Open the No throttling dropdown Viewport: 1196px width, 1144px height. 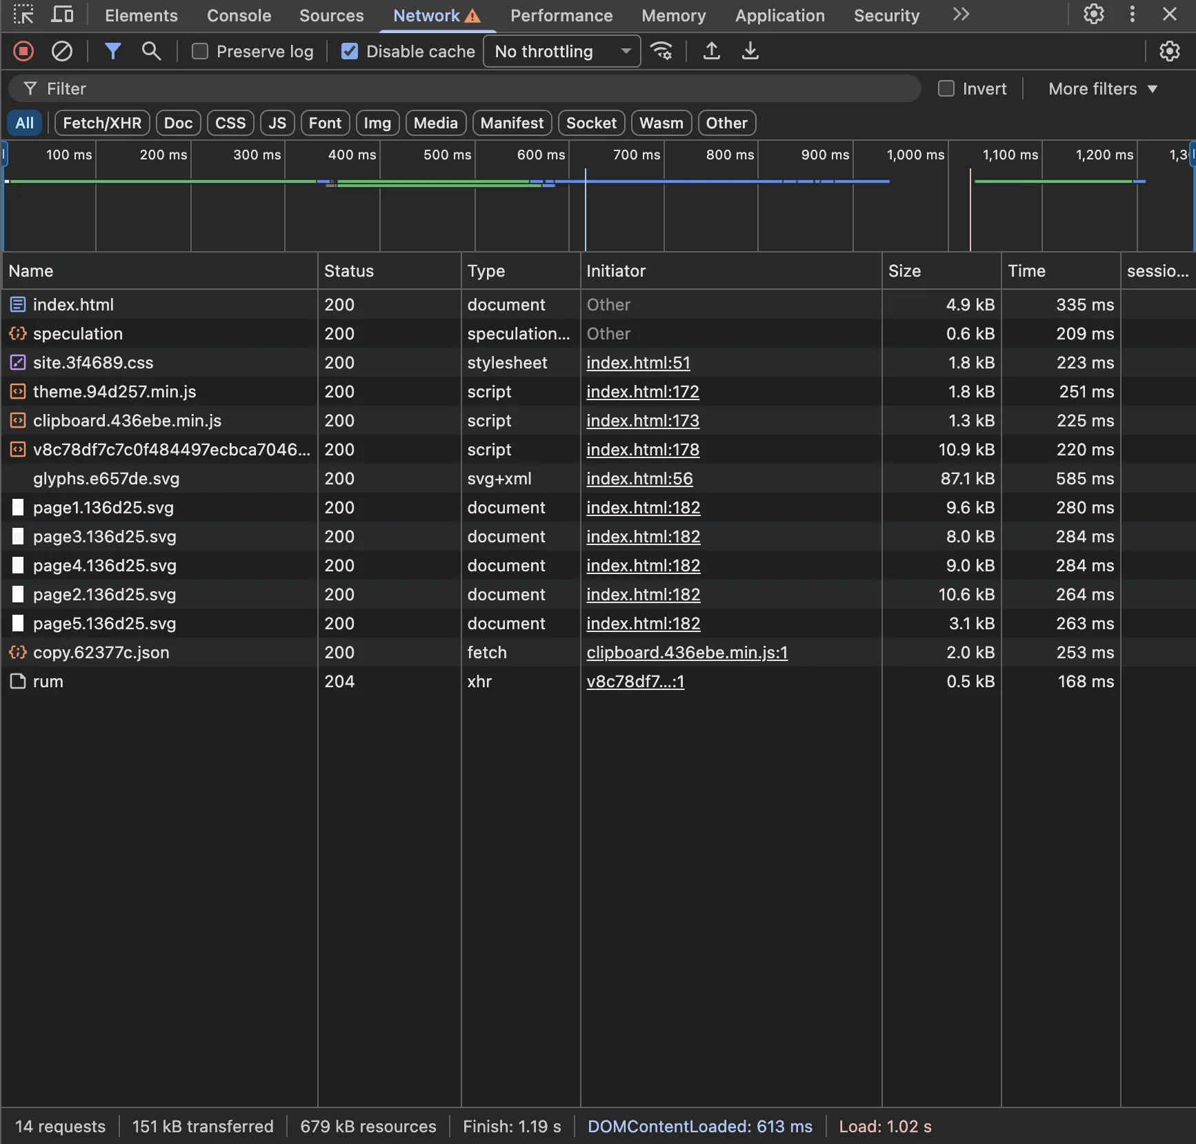pos(562,51)
